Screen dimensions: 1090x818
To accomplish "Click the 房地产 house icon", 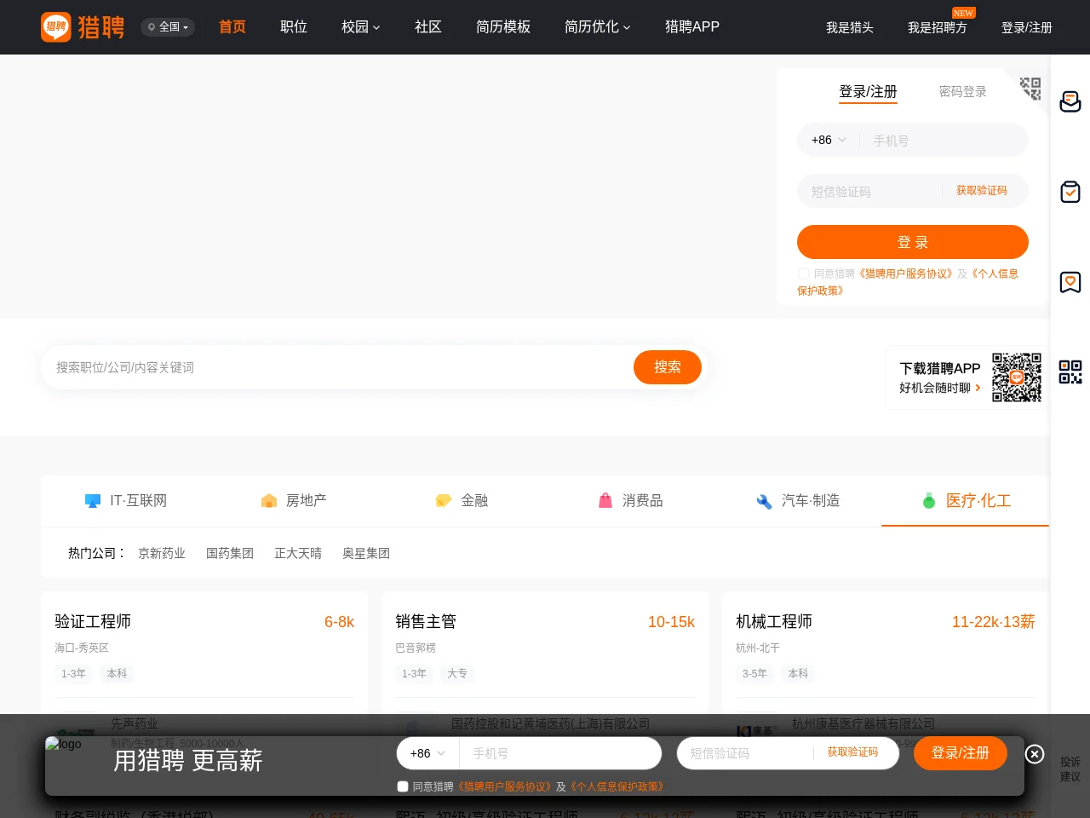I will coord(269,501).
